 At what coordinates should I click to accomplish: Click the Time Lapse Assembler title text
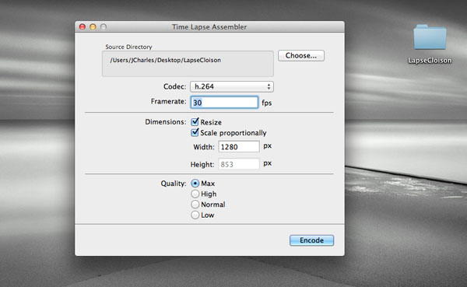tap(209, 27)
